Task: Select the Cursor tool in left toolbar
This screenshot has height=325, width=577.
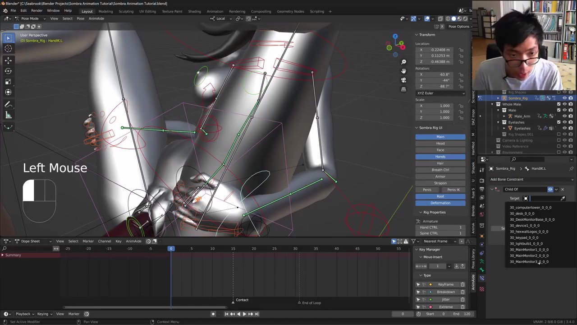Action: pyautogui.click(x=8, y=49)
